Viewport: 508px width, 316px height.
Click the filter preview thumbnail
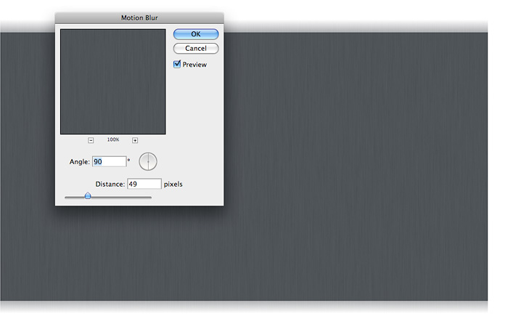coord(112,81)
